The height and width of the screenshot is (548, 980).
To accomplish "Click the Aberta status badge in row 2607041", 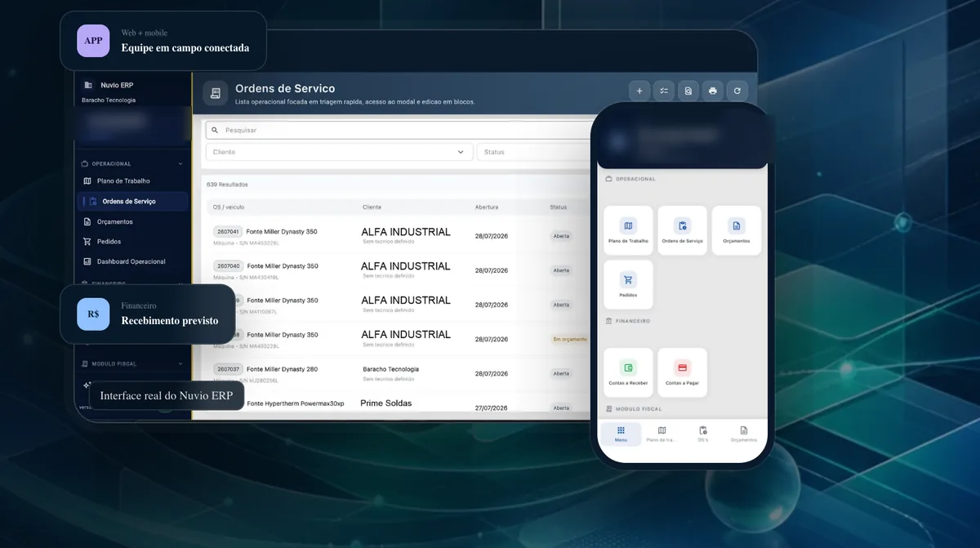I will point(561,236).
